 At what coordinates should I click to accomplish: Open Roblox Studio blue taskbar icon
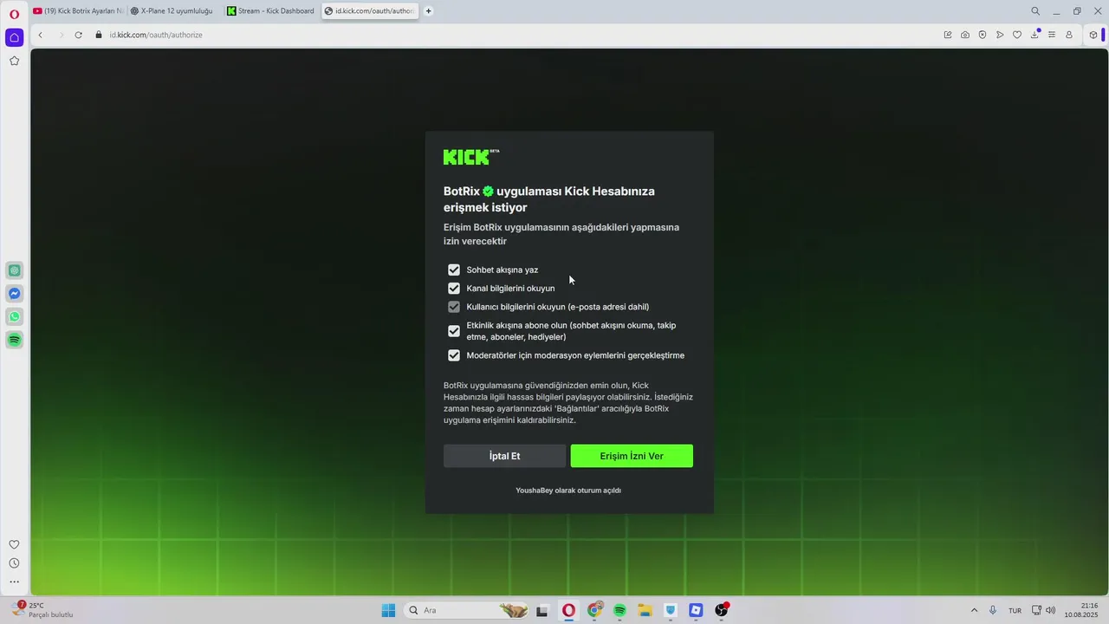click(696, 610)
